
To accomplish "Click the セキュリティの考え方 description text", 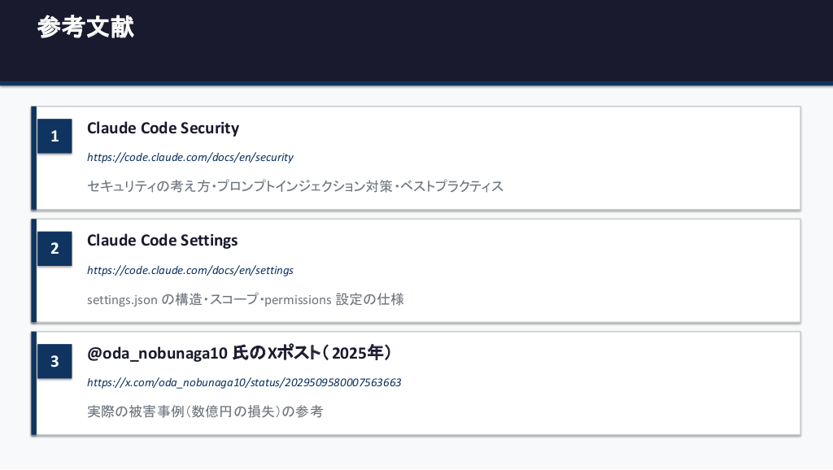I will (150, 186).
